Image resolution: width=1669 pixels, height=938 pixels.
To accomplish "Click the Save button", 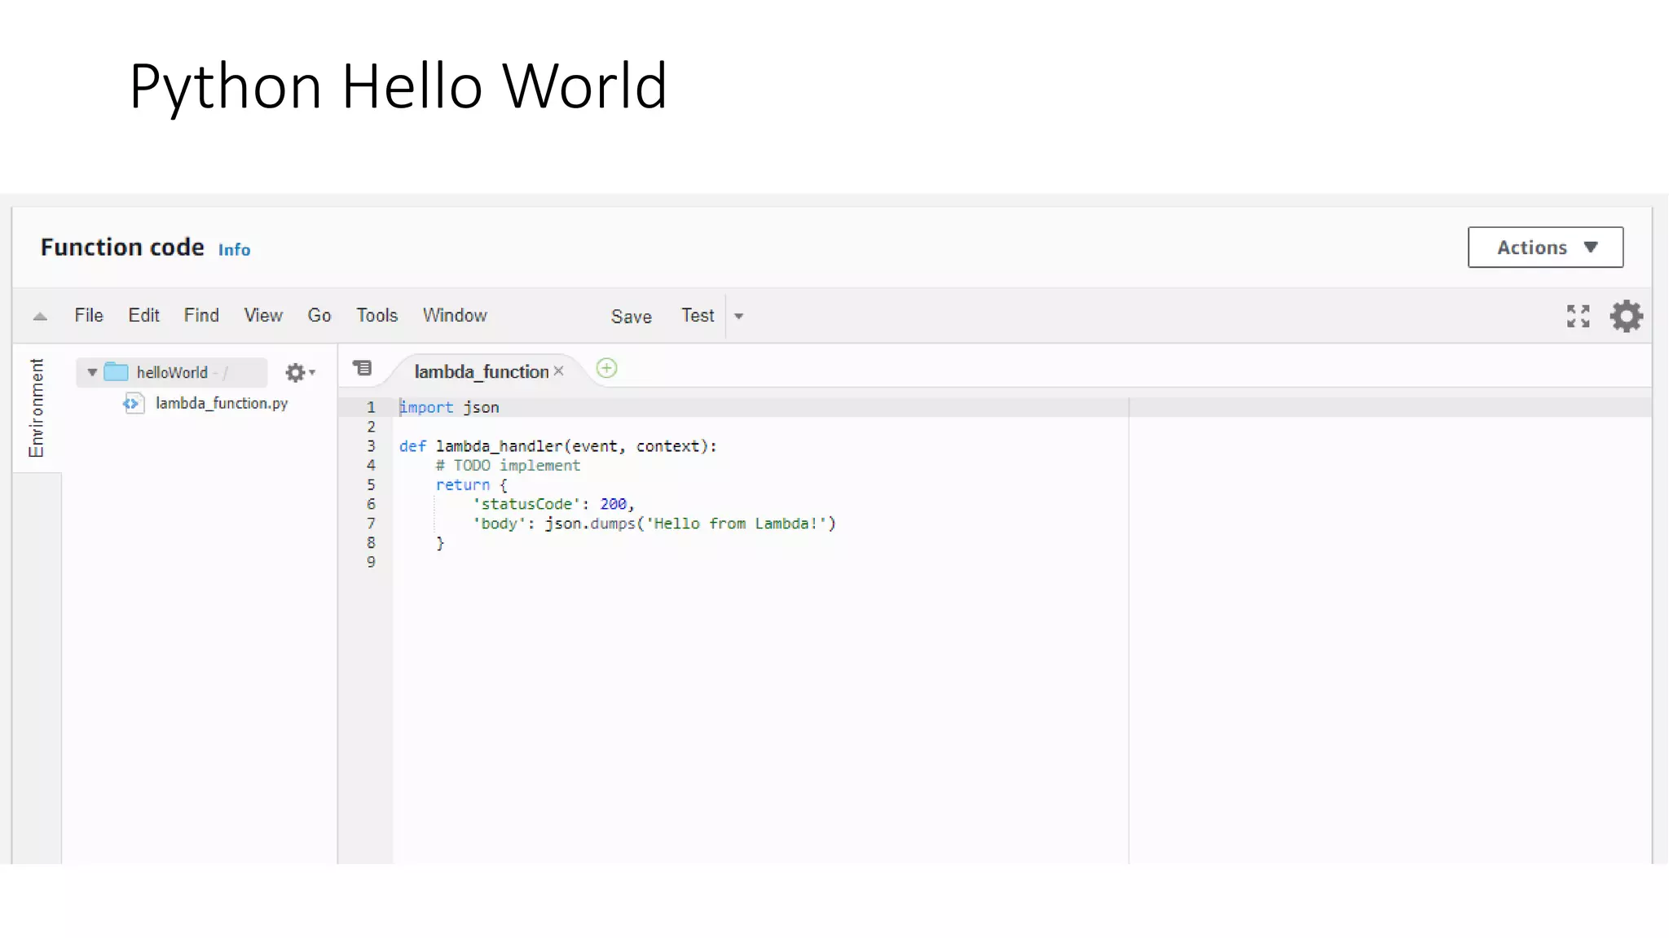I will pyautogui.click(x=632, y=317).
